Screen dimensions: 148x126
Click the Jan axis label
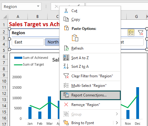30,124
